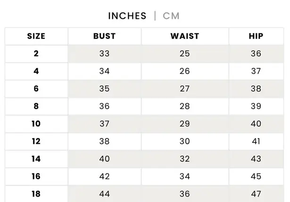This screenshot has width=290, height=202.
Task: Select size 14 row label
Action: [x=36, y=159]
